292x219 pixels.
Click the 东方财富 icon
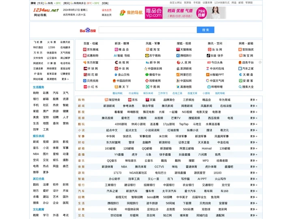point(85,62)
